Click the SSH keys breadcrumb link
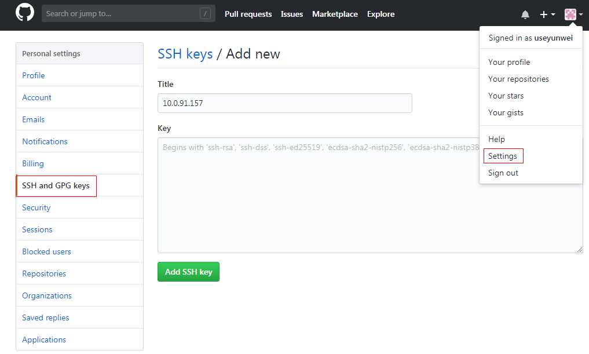 (x=185, y=54)
